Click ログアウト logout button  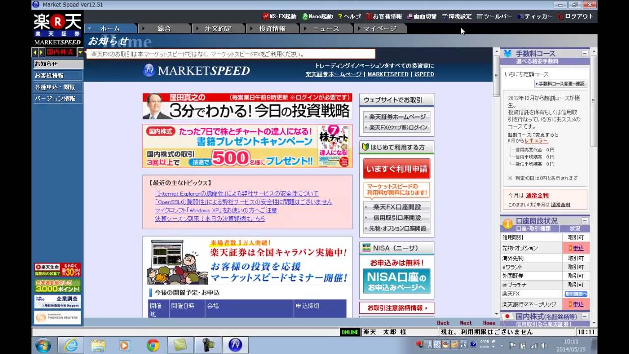tap(575, 16)
